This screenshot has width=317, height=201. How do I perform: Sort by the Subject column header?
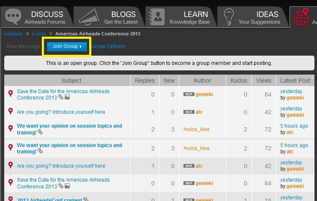click(x=71, y=80)
